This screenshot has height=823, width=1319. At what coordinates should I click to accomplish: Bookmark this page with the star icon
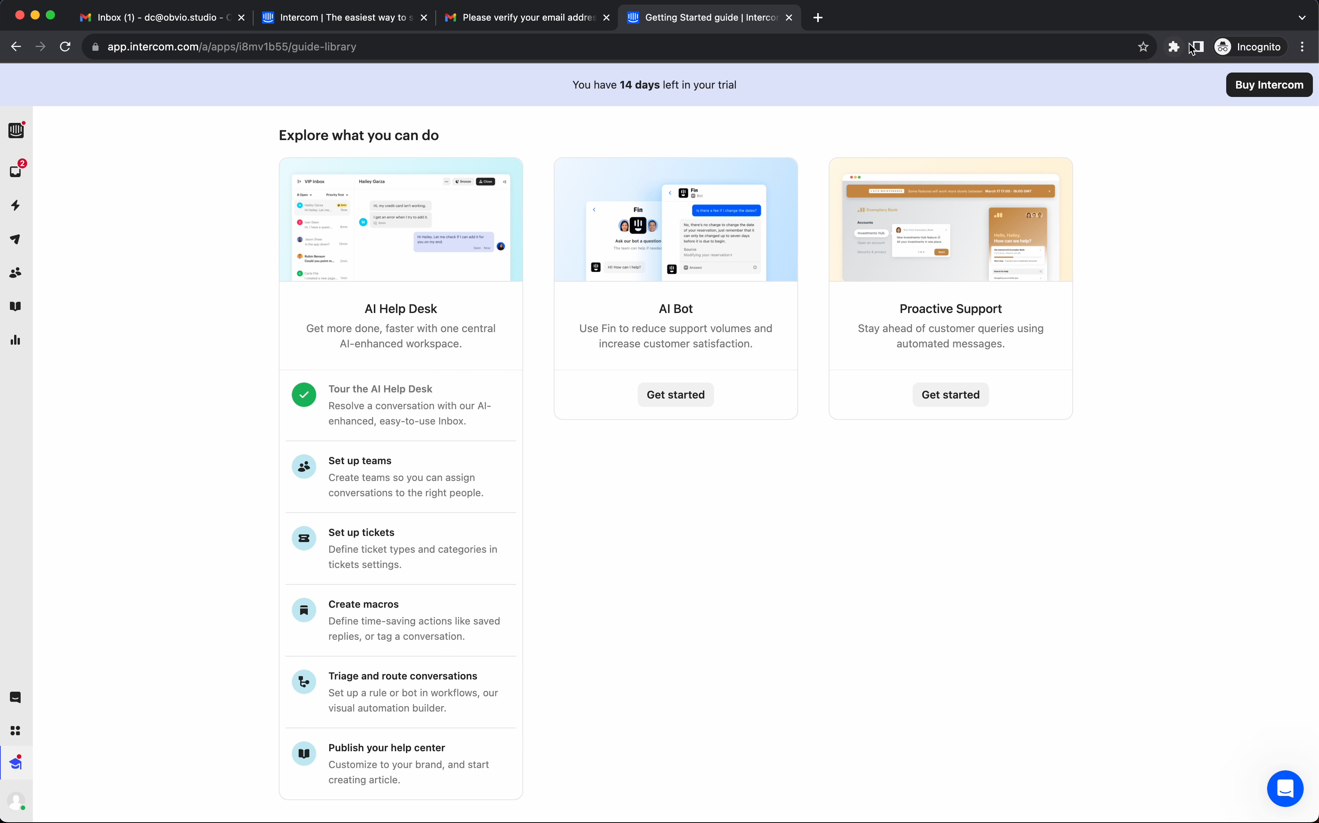coord(1143,47)
